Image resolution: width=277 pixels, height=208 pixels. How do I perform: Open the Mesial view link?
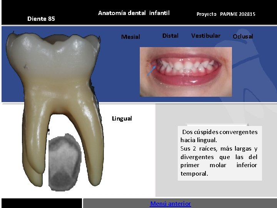pos(130,37)
